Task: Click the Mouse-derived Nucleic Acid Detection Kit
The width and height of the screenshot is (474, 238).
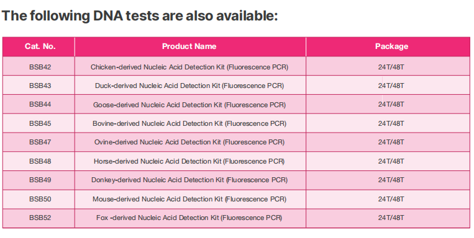Action: [189, 199]
